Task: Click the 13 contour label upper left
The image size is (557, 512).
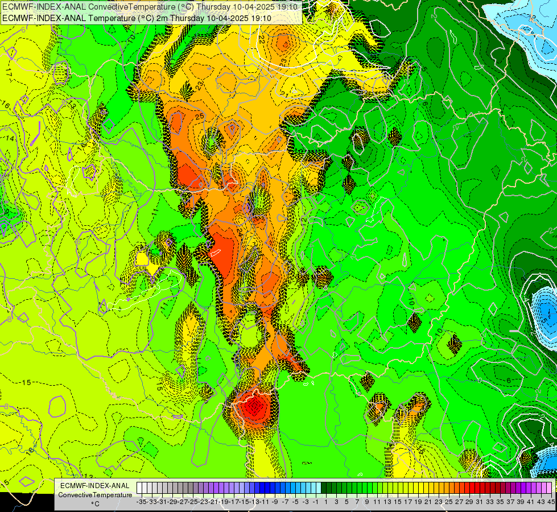Action: point(72,105)
